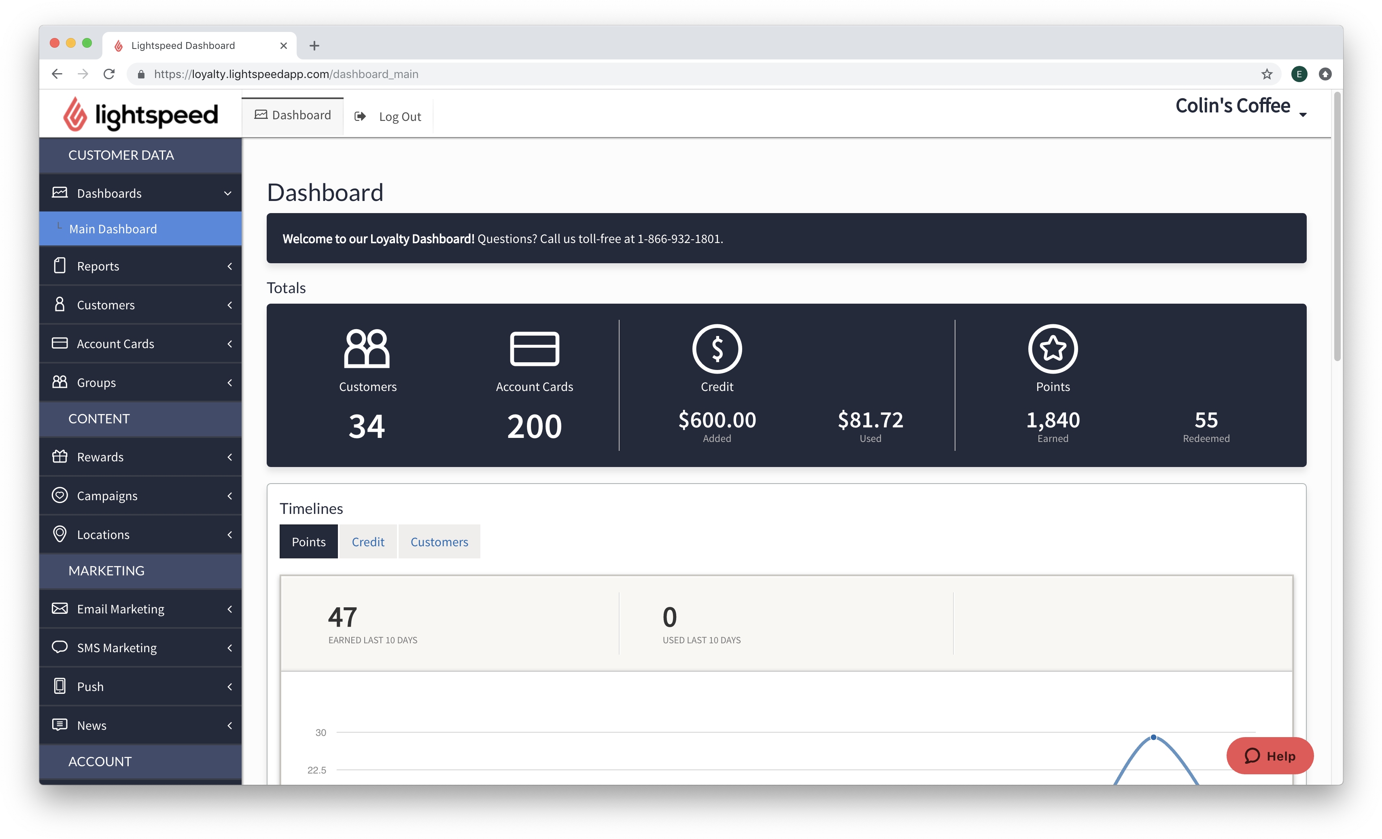Expand the Locations sidebar section

point(229,534)
